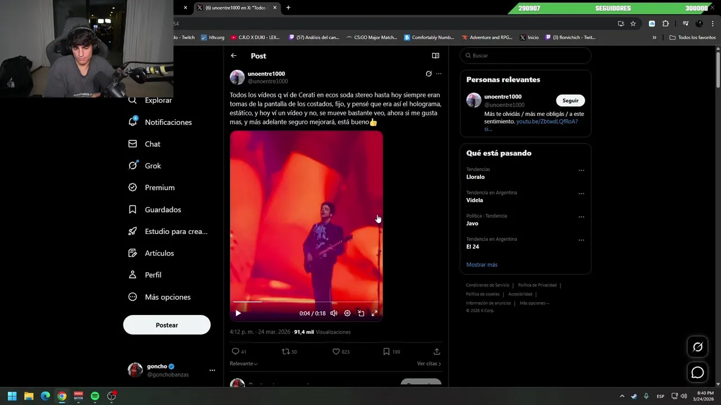Open options for Videla trend

pyautogui.click(x=581, y=193)
